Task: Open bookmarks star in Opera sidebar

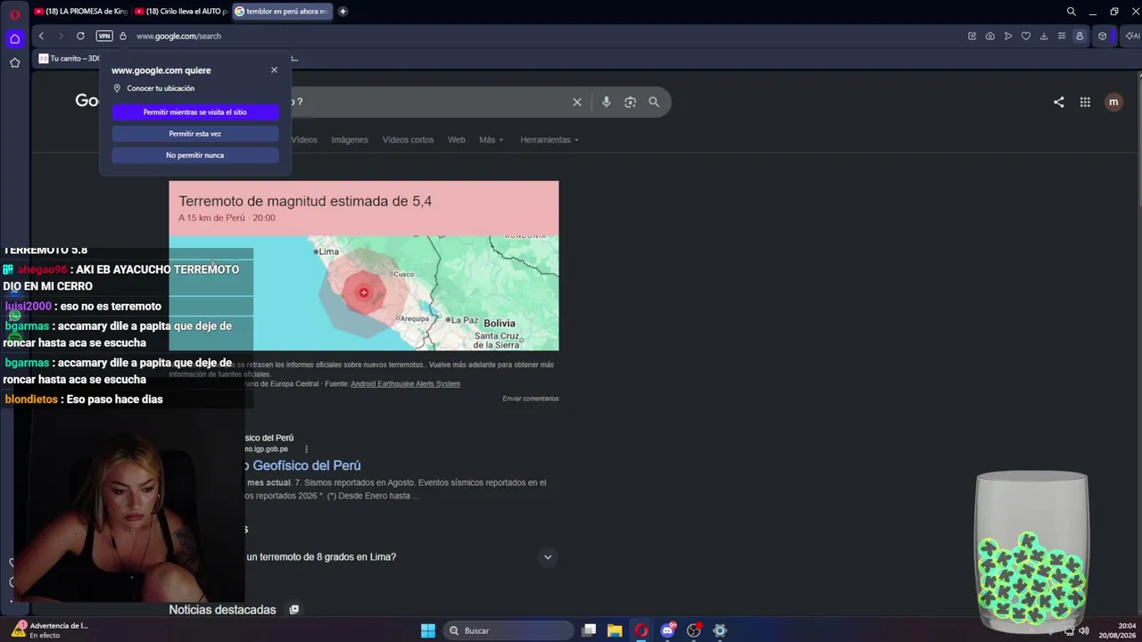Action: (x=14, y=62)
